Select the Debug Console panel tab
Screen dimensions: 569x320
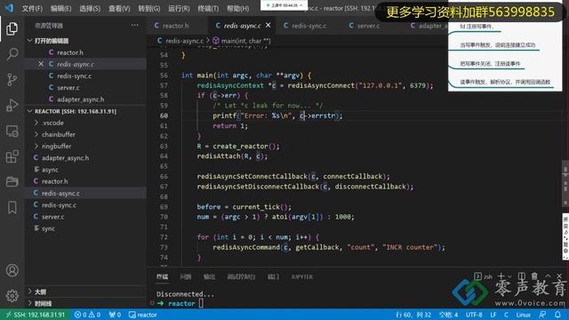tap(241, 276)
